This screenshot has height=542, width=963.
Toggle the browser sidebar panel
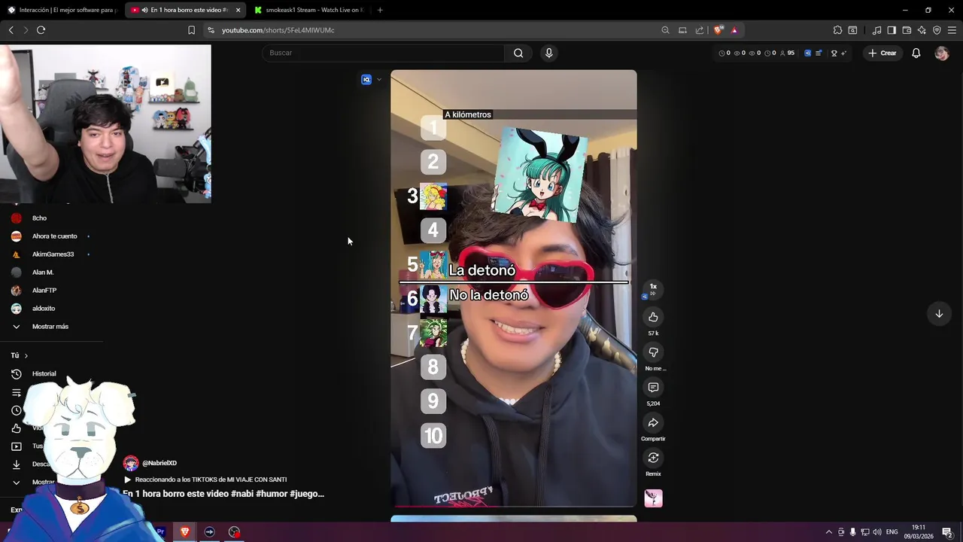(x=892, y=30)
